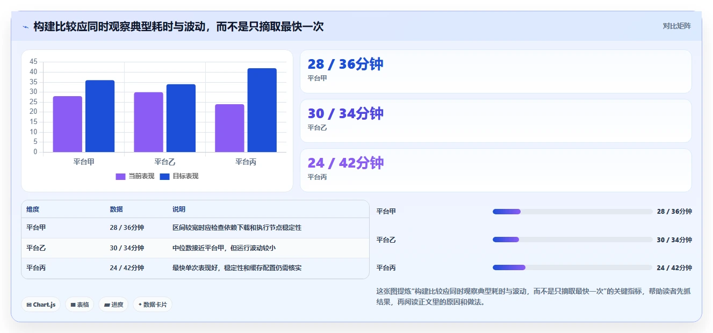
Task: Click 平台乙 label in the progress list
Action: pos(386,240)
